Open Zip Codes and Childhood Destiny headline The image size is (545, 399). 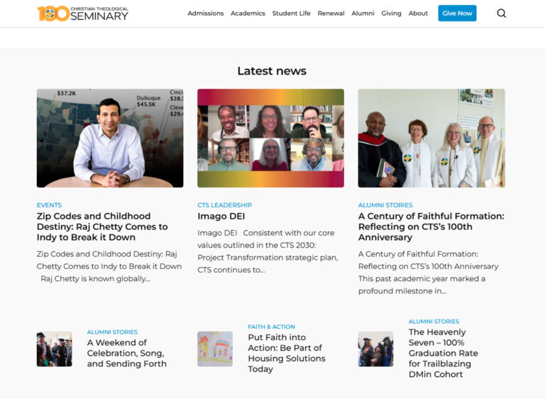tap(102, 226)
